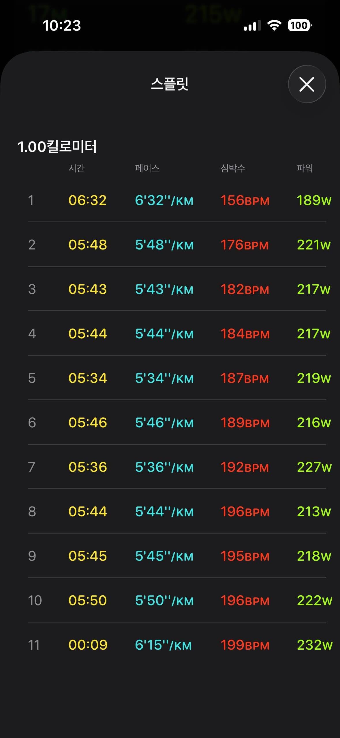Close the 스플릿 splits sheet
Viewport: 340px width, 738px height.
point(307,84)
